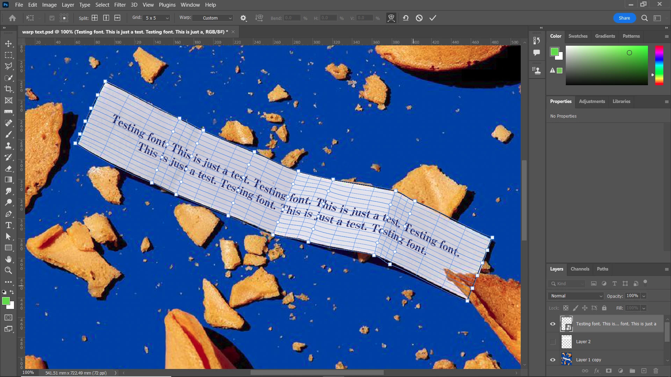
Task: Select the Crop tool
Action: point(8,89)
